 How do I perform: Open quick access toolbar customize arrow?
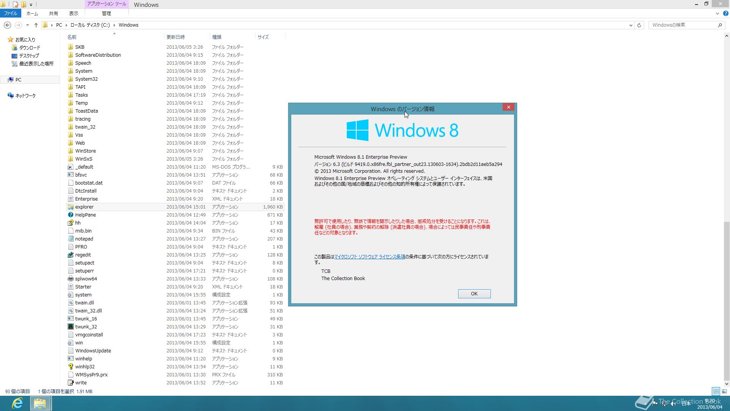click(x=31, y=5)
